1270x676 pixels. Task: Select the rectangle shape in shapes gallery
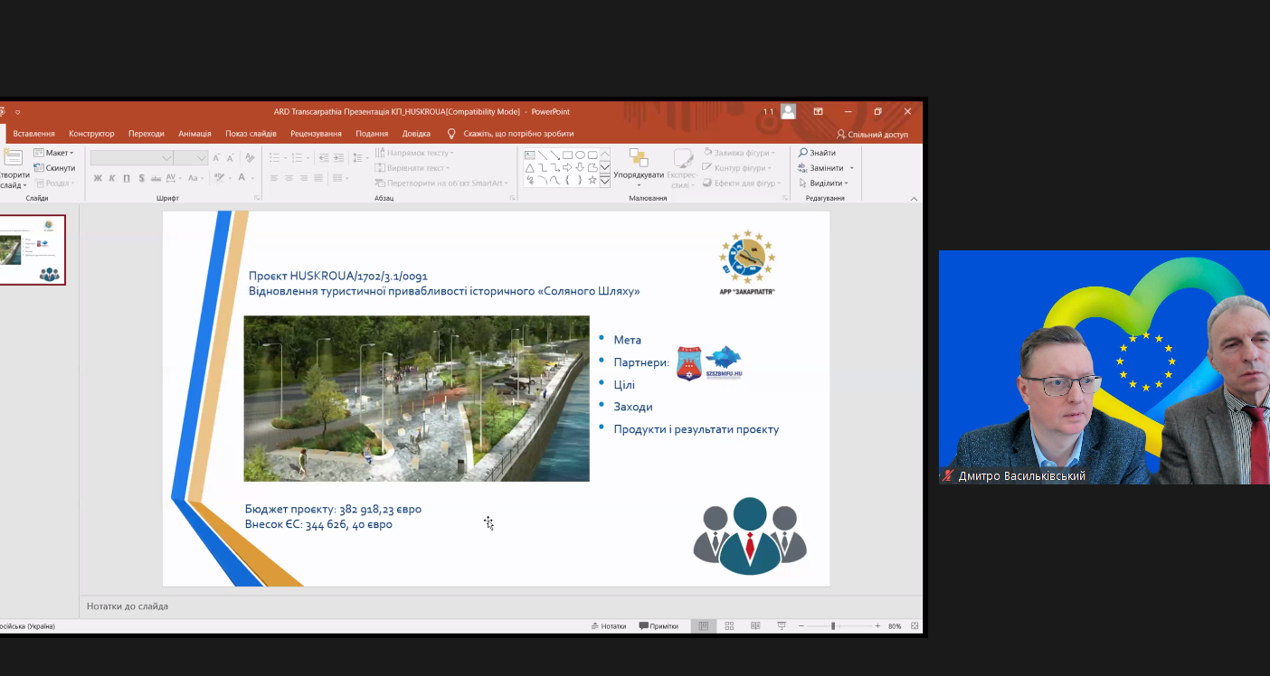[567, 155]
